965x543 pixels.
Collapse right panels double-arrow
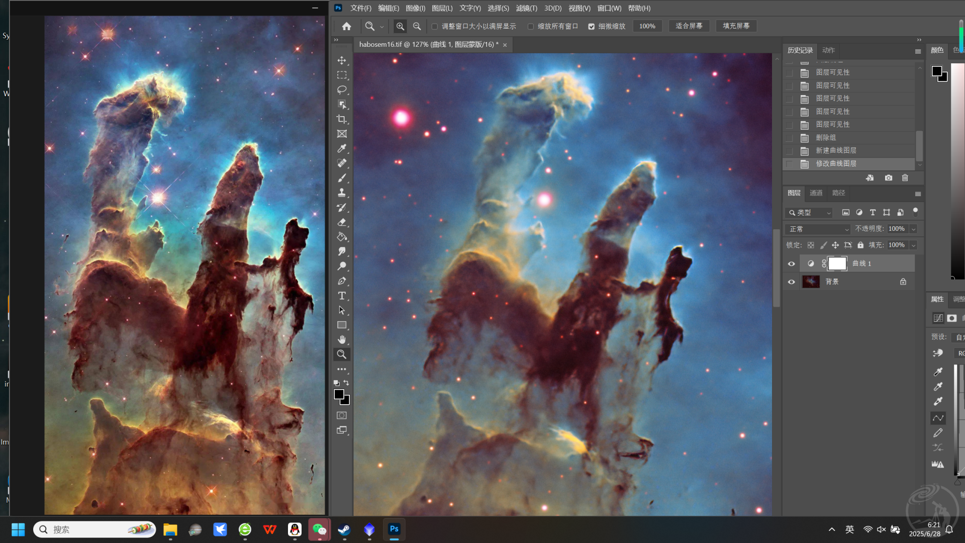[919, 40]
